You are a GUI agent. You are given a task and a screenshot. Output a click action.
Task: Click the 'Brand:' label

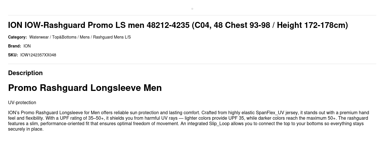[14, 46]
